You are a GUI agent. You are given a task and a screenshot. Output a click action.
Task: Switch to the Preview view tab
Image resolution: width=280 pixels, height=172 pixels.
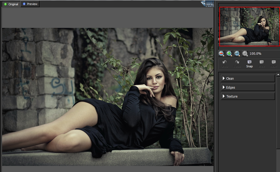pyautogui.click(x=30, y=4)
